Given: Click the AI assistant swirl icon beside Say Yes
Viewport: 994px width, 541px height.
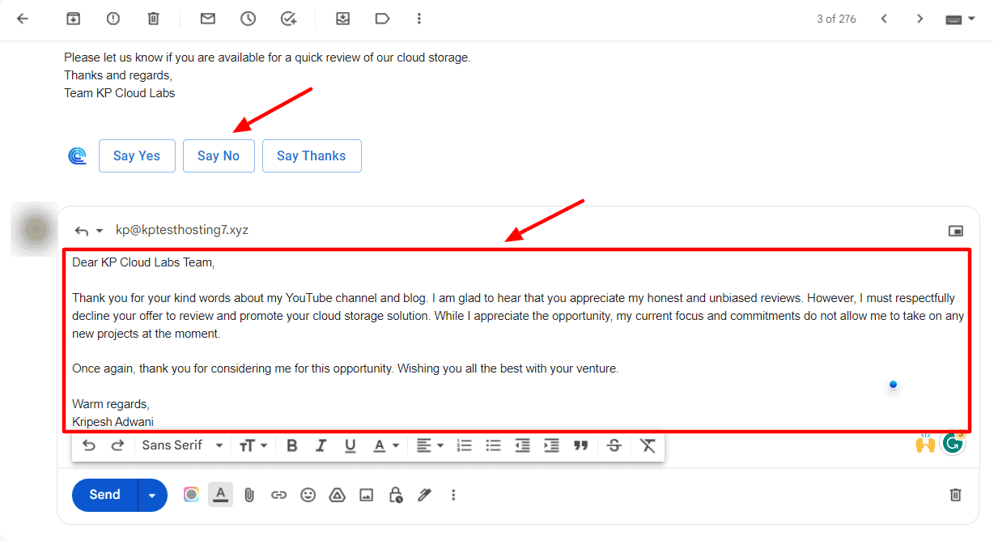Looking at the screenshot, I should click(x=77, y=156).
